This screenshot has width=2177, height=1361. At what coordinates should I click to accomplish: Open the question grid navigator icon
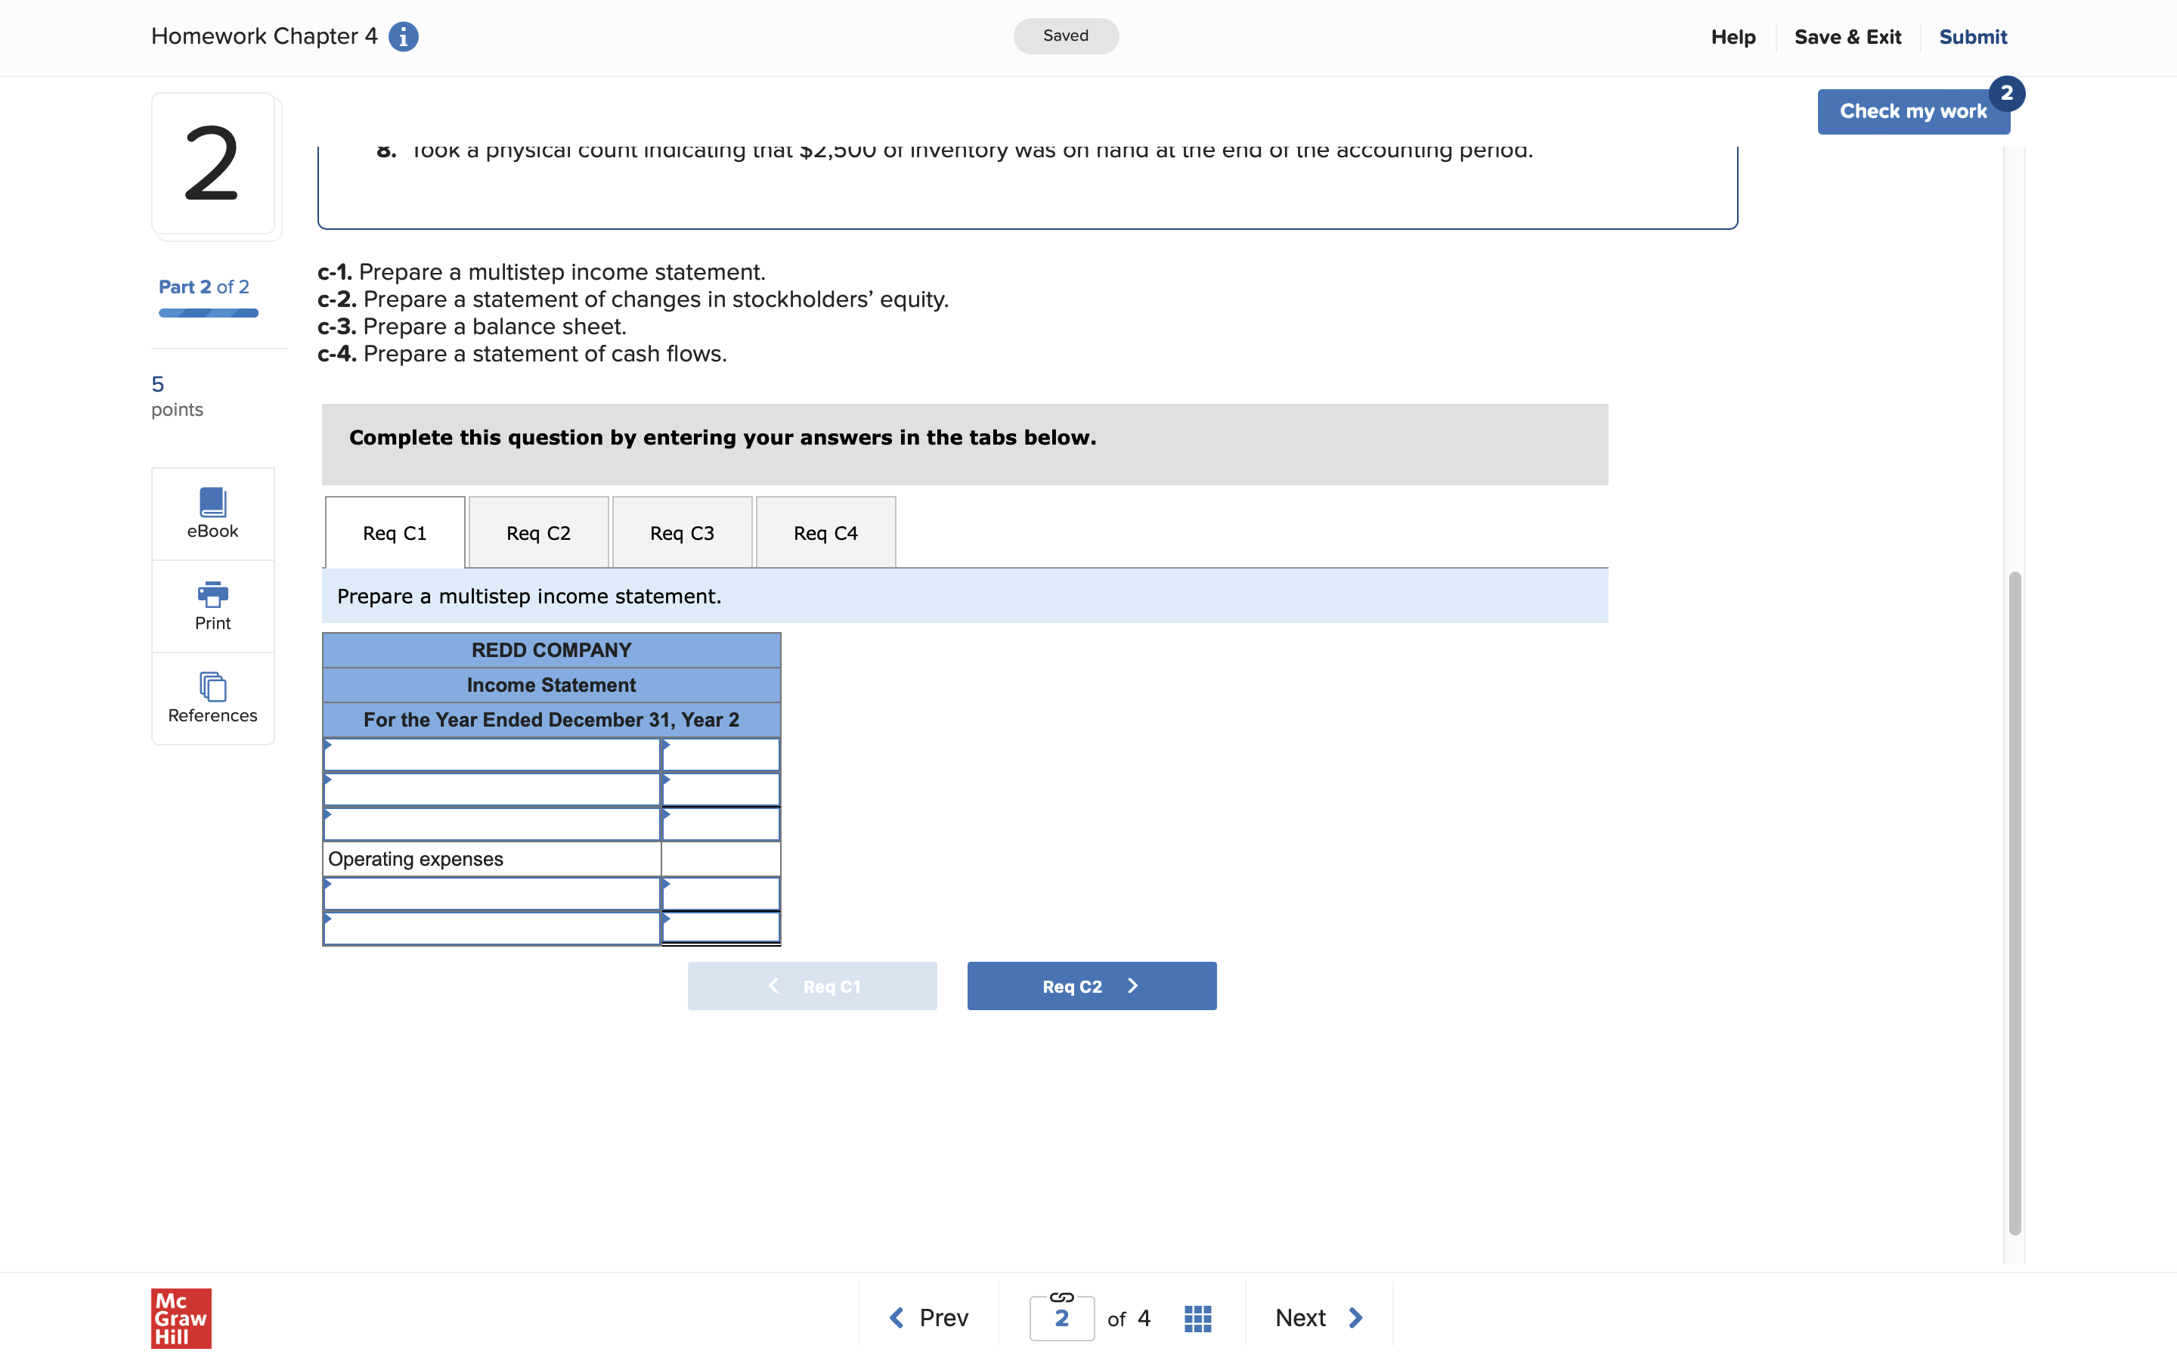(x=1197, y=1318)
